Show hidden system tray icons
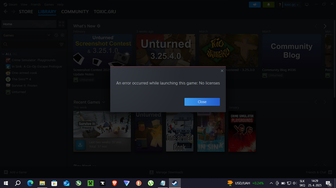Screen dimensions: 336x188 (x=271, y=183)
